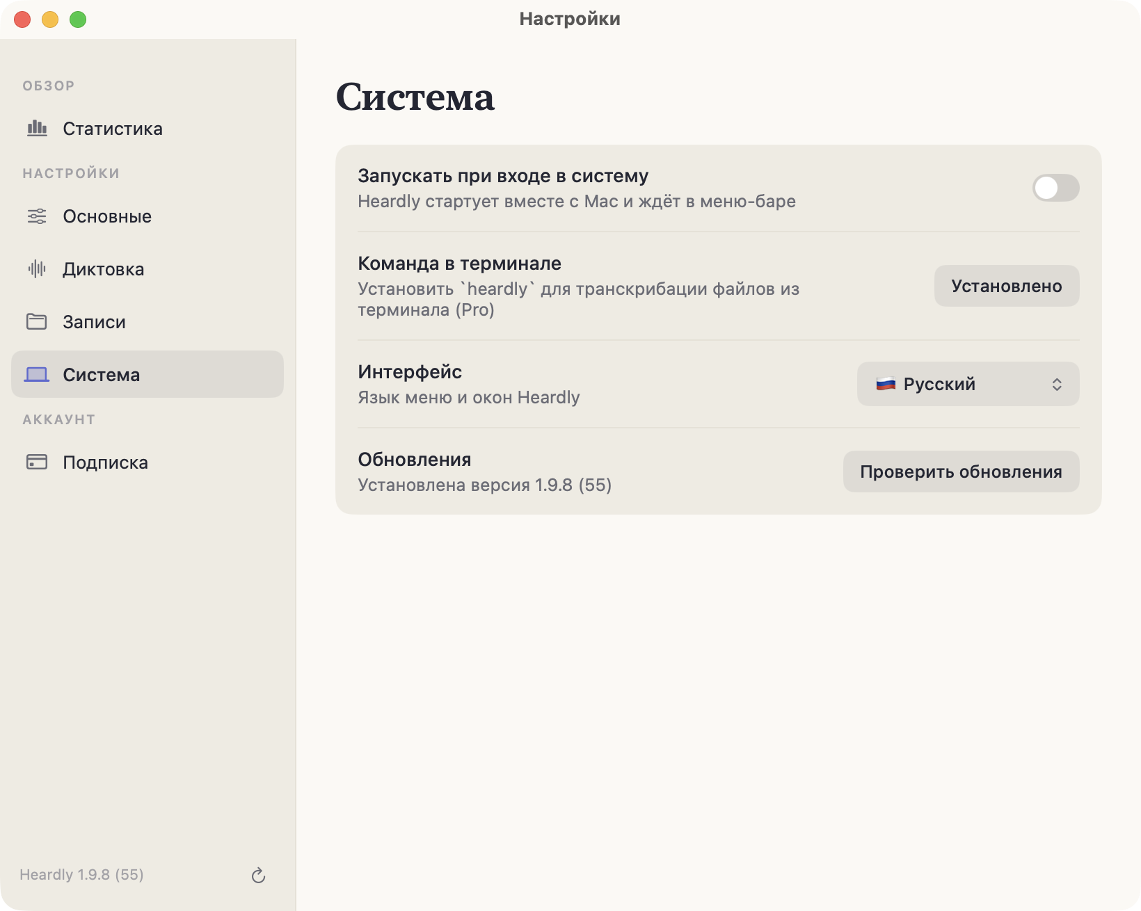Image resolution: width=1141 pixels, height=911 pixels.
Task: Open the Статистика section
Action: pyautogui.click(x=147, y=129)
